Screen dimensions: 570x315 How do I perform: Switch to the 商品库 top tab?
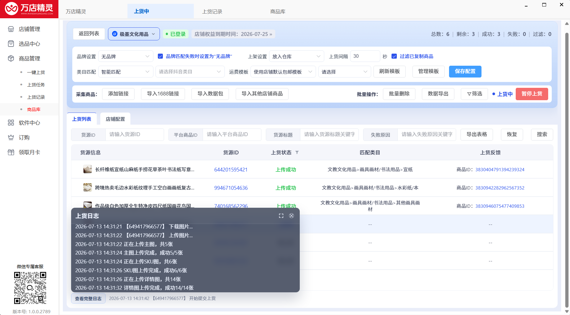click(278, 11)
